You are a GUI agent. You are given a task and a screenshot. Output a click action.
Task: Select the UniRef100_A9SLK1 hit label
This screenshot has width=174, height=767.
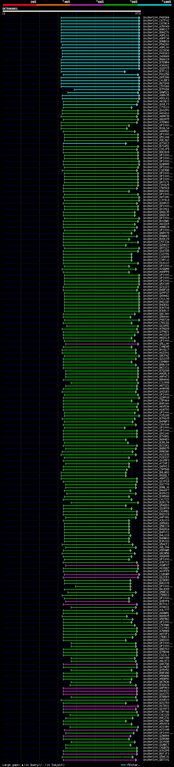(156, 98)
